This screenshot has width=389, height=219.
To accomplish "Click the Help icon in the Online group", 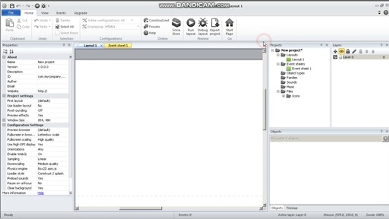I will (x=146, y=33).
